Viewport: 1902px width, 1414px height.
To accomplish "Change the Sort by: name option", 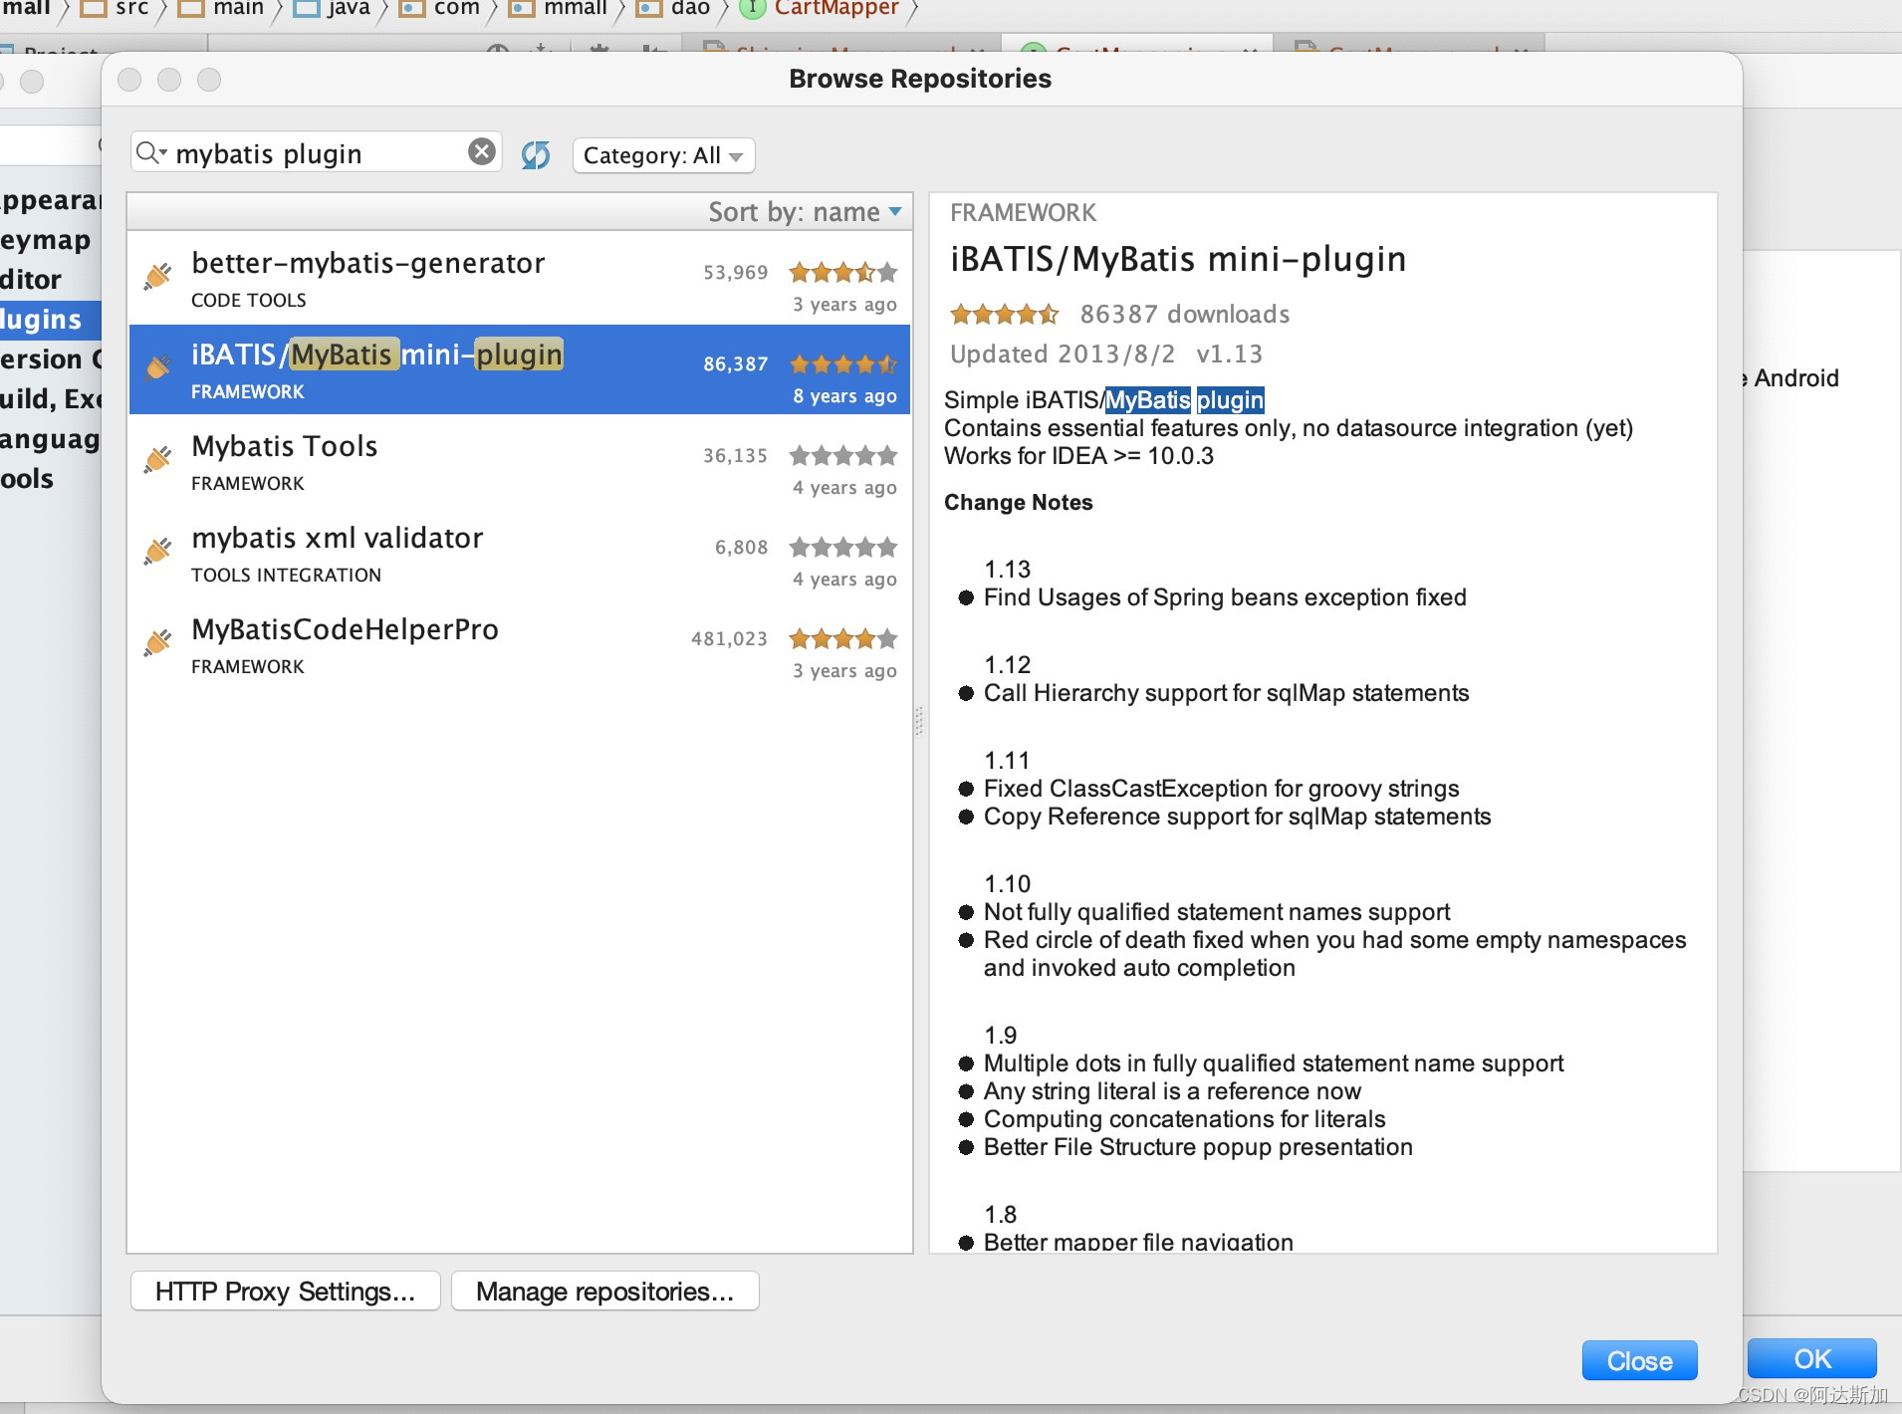I will [x=805, y=212].
